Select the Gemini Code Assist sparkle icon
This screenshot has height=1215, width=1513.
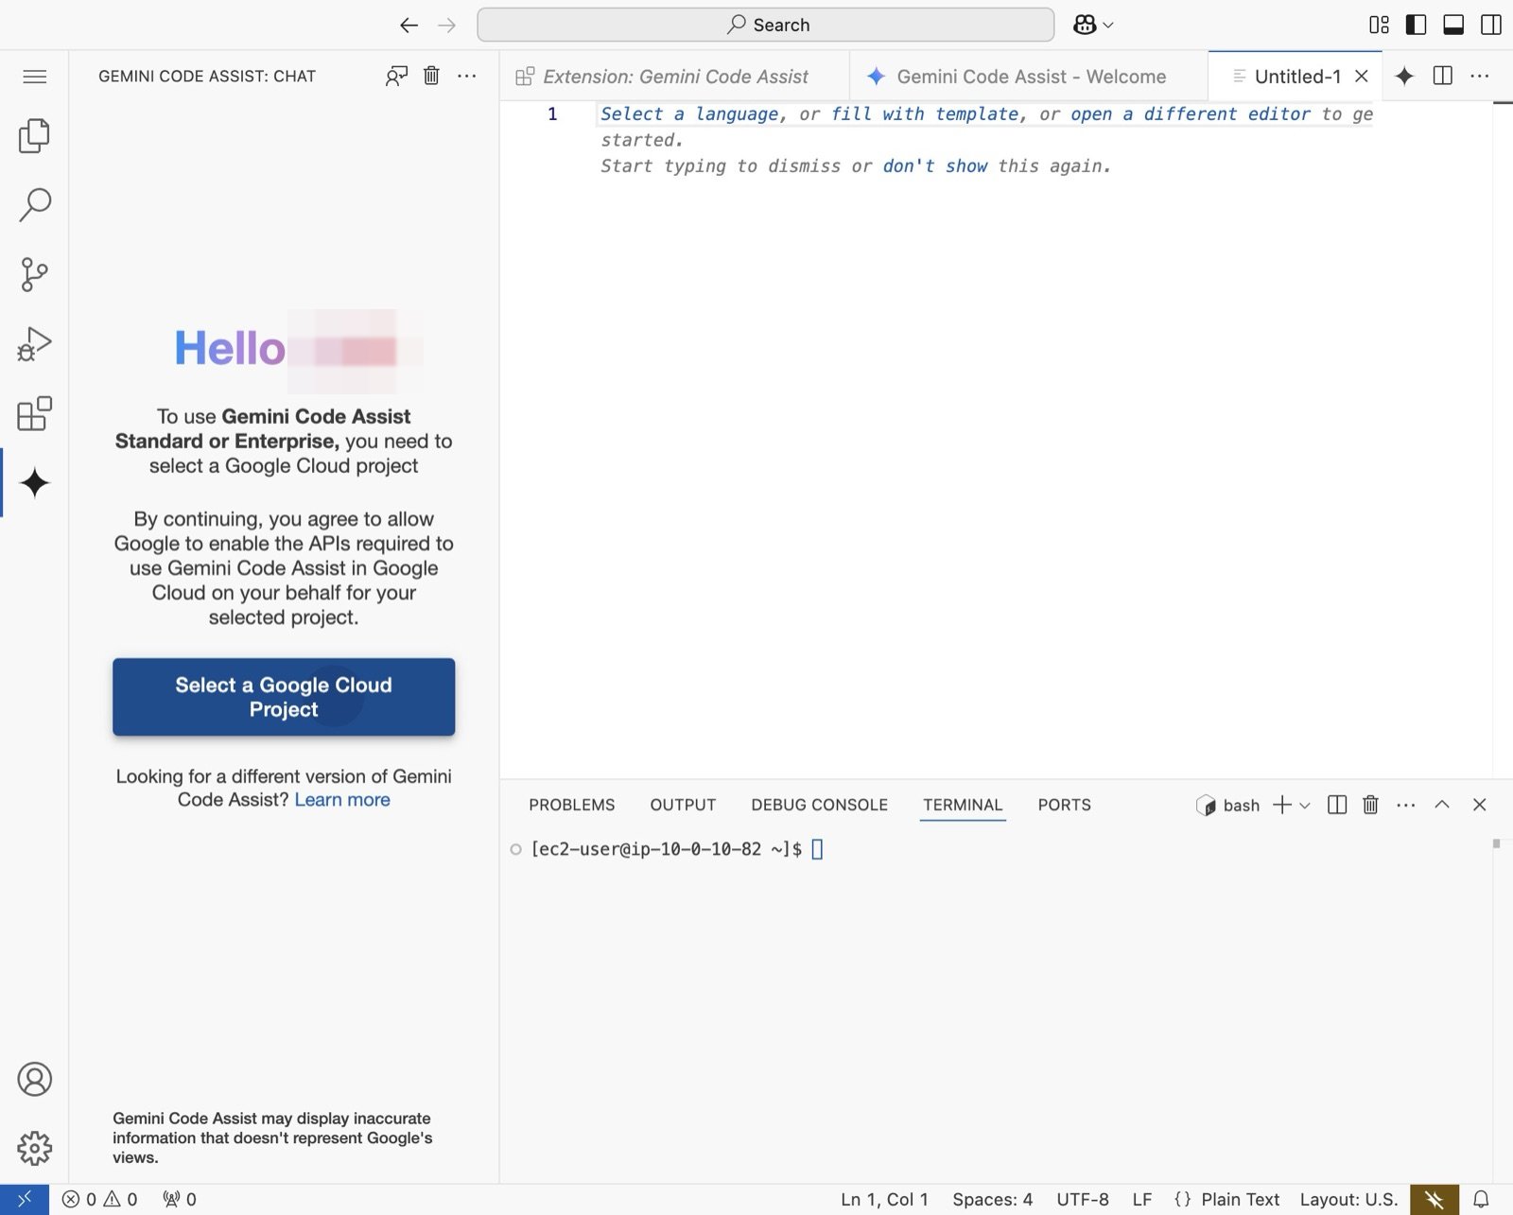click(x=34, y=483)
